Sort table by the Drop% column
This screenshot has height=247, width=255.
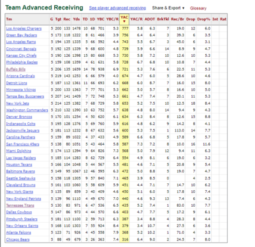203,19
